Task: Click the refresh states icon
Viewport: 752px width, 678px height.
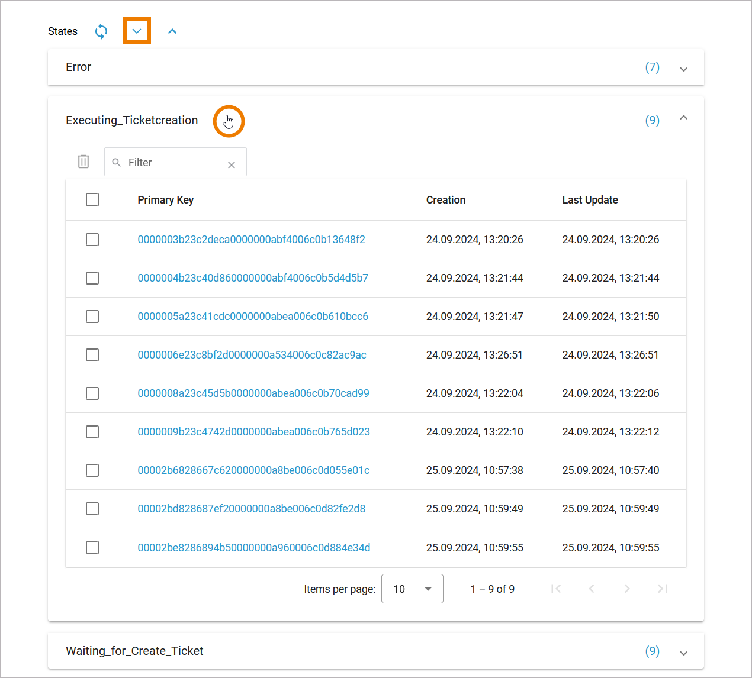Action: click(x=101, y=31)
